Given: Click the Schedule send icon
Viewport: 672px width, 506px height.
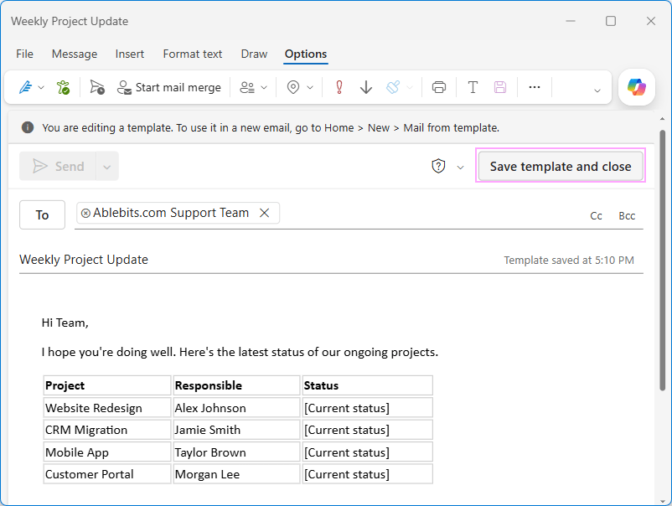Looking at the screenshot, I should click(97, 87).
